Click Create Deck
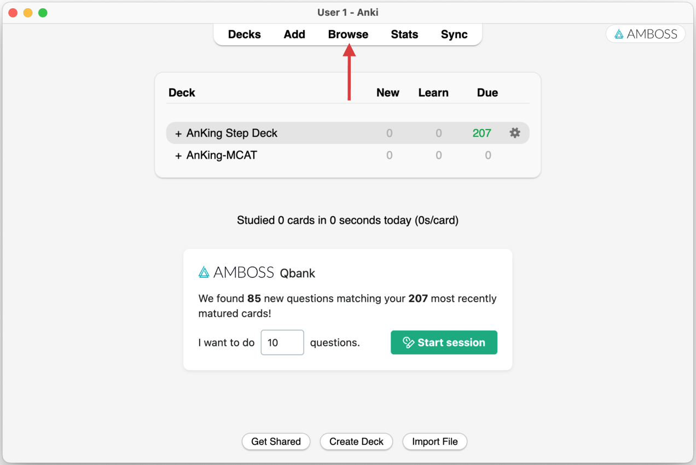Screen dimensions: 696x465 point(357,441)
